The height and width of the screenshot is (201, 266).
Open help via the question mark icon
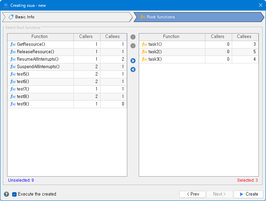click(6, 194)
